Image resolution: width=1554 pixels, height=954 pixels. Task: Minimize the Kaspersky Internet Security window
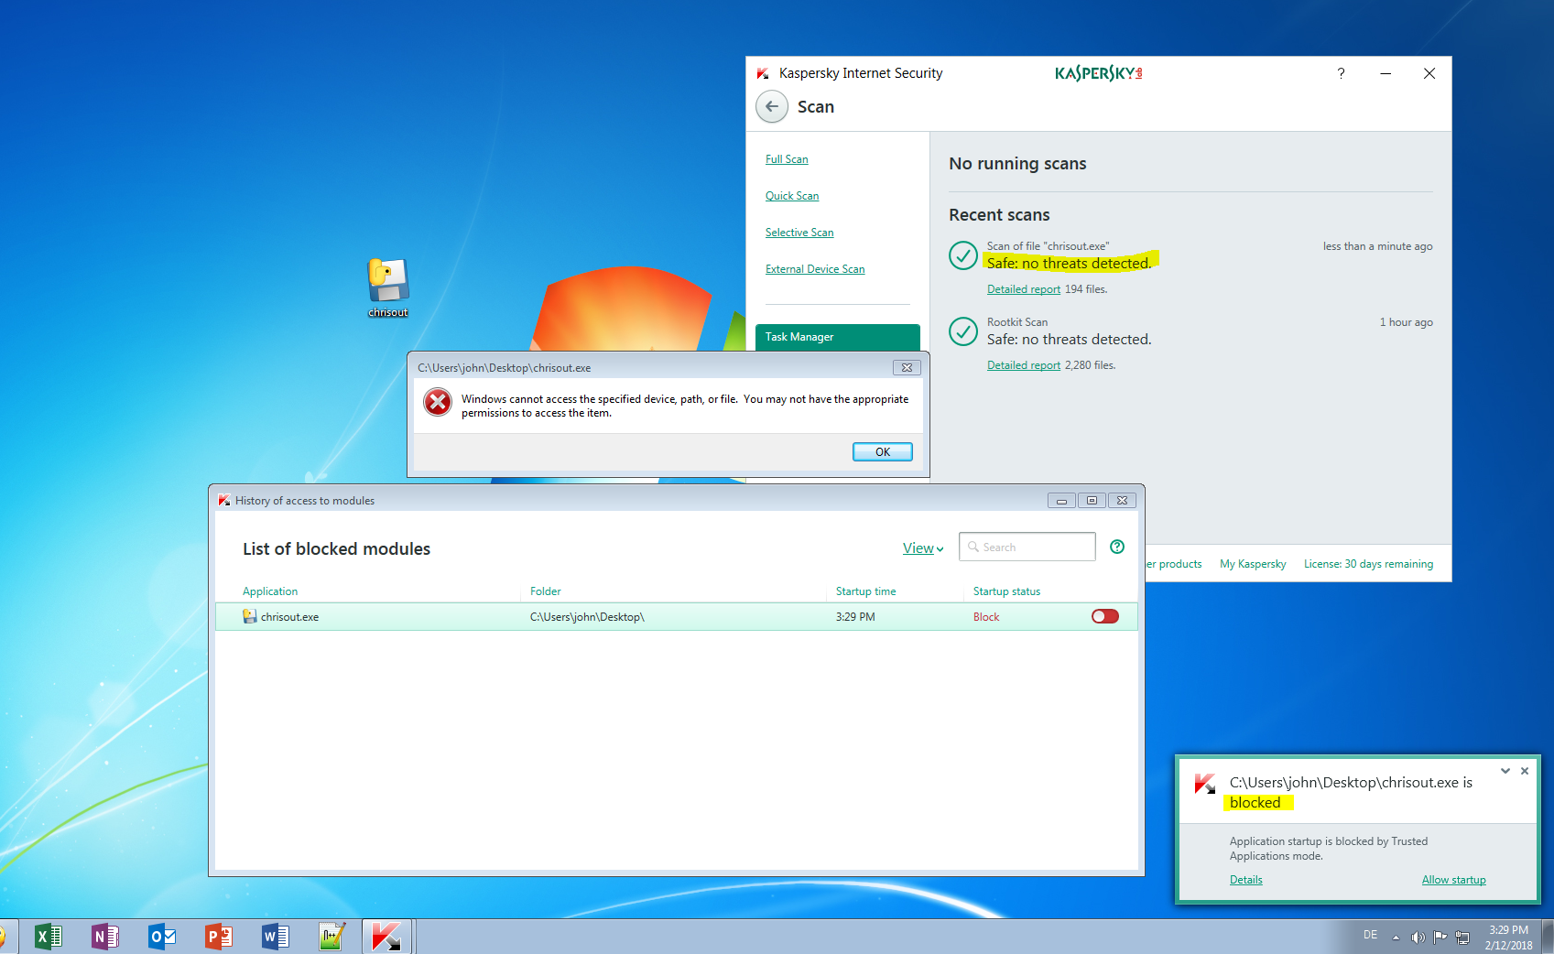(1386, 73)
